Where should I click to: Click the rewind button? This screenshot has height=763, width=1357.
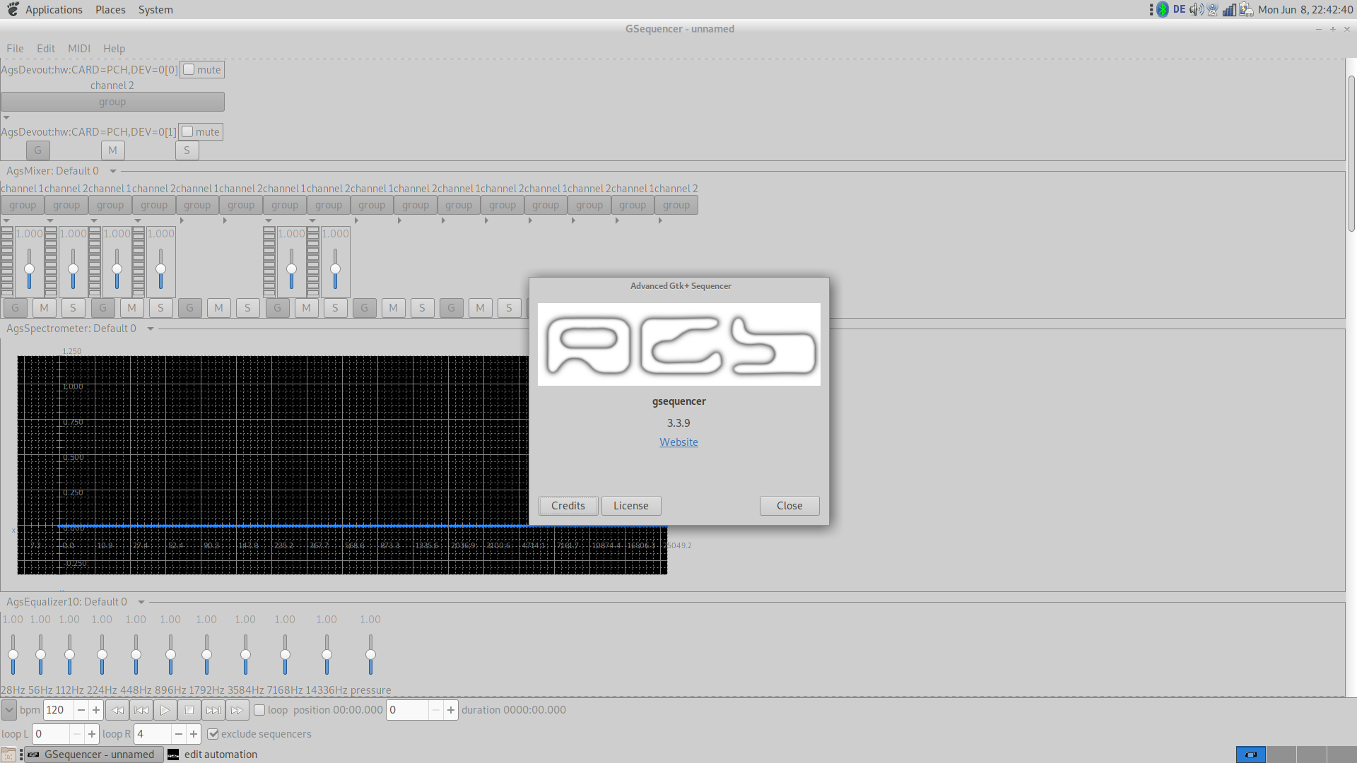tap(117, 710)
